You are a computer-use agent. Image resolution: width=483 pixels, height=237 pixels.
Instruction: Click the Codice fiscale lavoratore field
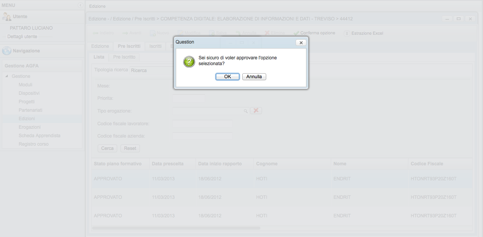click(x=202, y=124)
